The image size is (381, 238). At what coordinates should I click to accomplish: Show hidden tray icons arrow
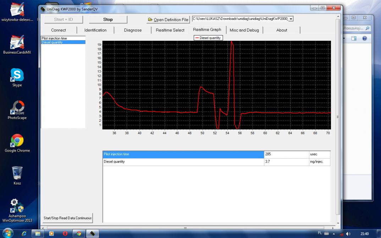[333, 234]
